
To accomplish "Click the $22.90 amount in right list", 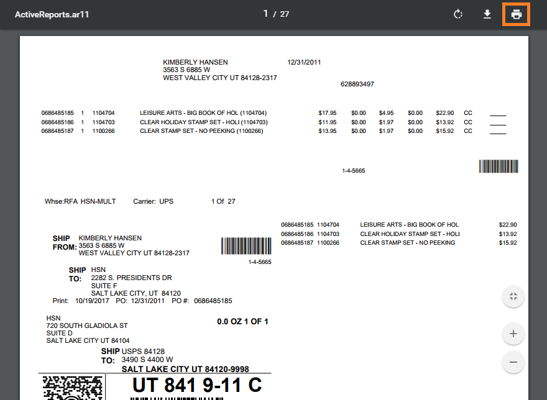I will click(508, 225).
